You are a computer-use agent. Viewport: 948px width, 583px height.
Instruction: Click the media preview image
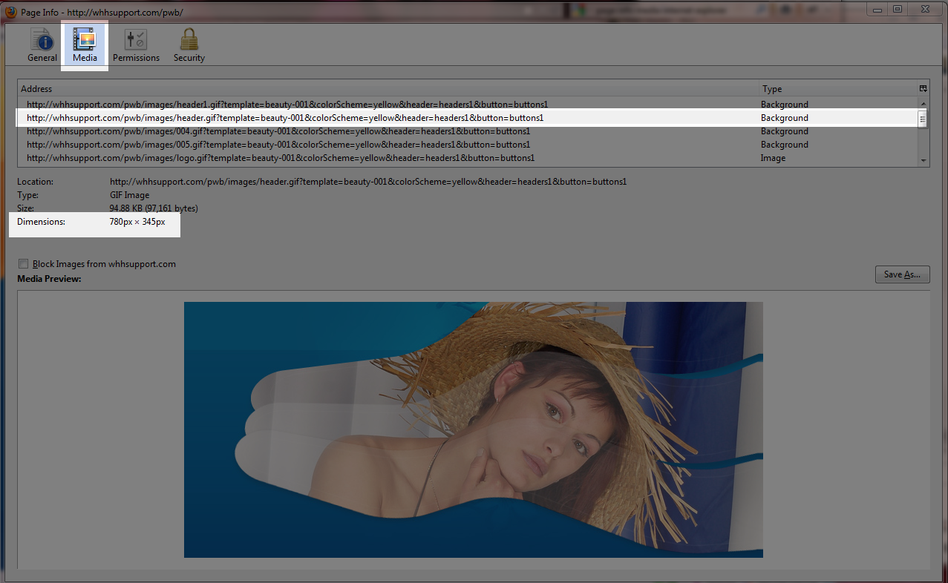tap(473, 429)
